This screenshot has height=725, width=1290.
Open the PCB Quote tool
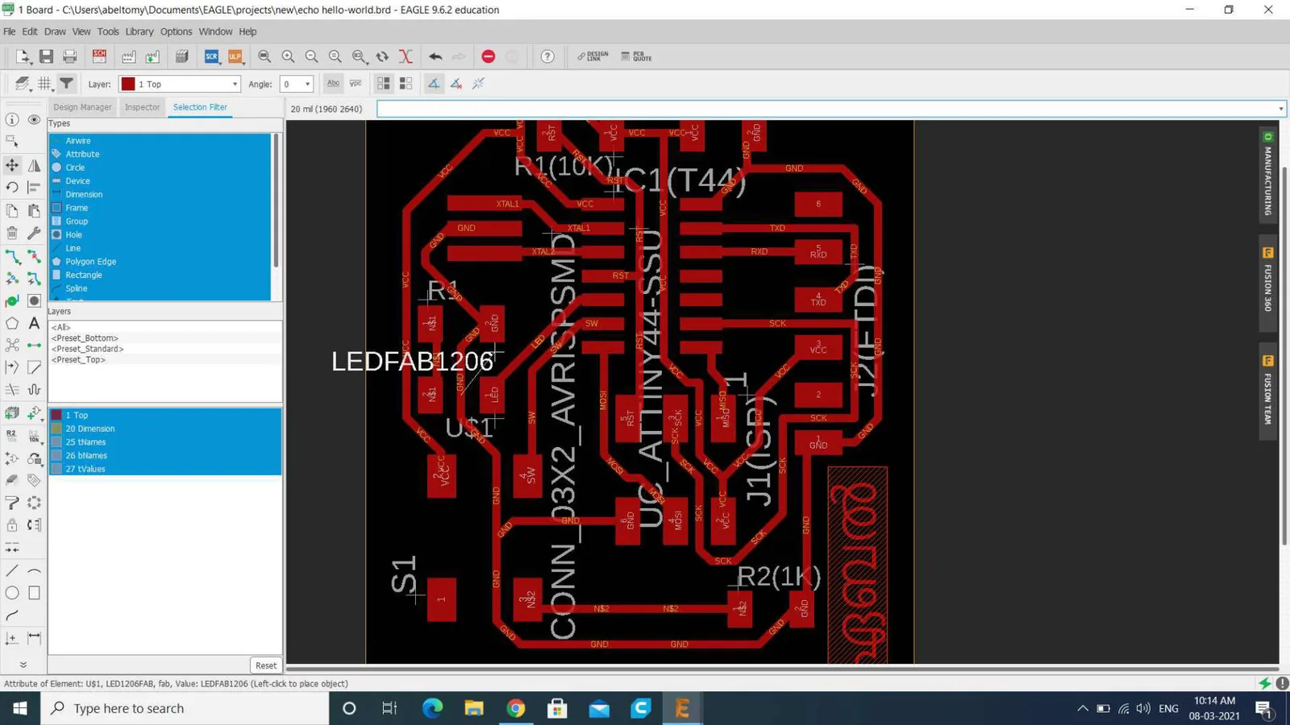click(637, 56)
